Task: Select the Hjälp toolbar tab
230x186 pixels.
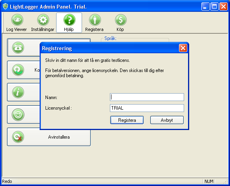Action: coord(69,23)
